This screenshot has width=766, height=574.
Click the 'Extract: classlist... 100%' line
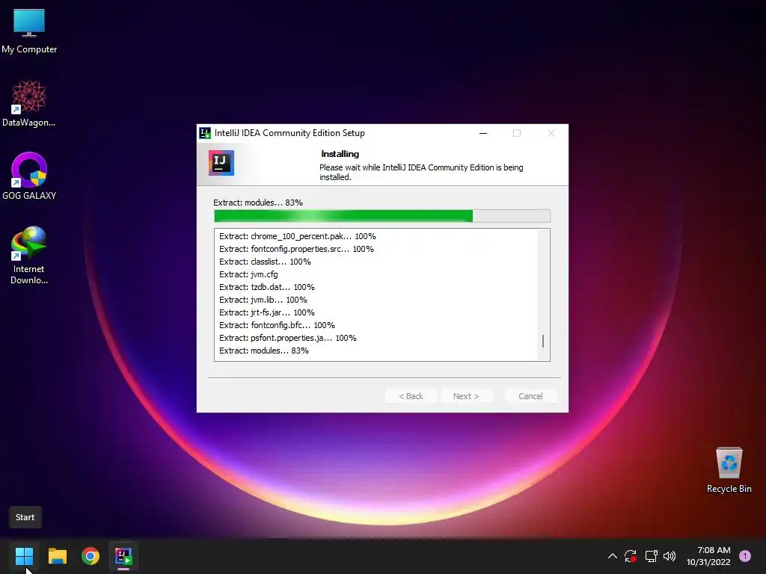click(265, 262)
